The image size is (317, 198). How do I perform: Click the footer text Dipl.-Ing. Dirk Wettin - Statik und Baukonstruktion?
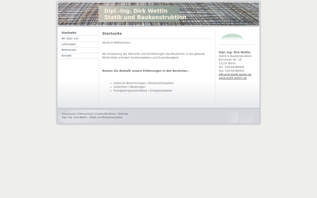coord(92,117)
